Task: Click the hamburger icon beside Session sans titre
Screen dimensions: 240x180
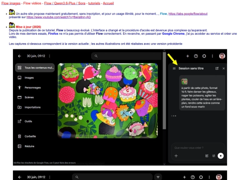Action: point(174,68)
